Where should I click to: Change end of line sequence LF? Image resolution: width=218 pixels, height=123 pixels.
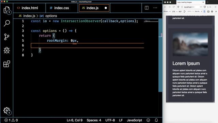(x=121, y=120)
